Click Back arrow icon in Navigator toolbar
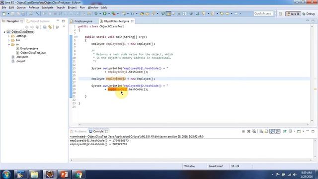The image size is (318, 179). (26, 27)
